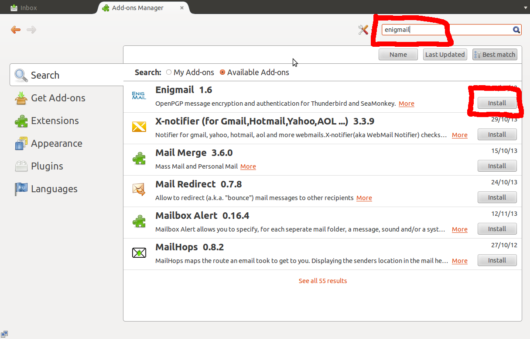The height and width of the screenshot is (339, 530).
Task: Install the Mailbox Alert add-on
Action: (497, 229)
